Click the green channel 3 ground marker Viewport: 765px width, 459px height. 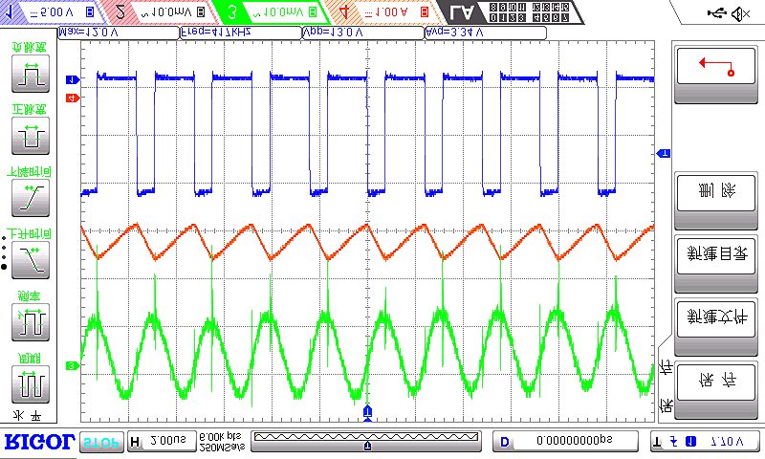click(71, 365)
